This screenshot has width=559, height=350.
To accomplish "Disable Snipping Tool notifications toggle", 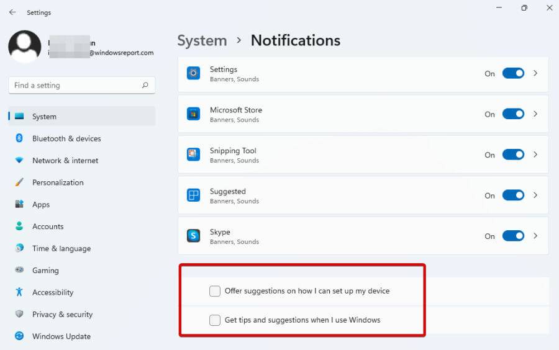I will (x=513, y=155).
